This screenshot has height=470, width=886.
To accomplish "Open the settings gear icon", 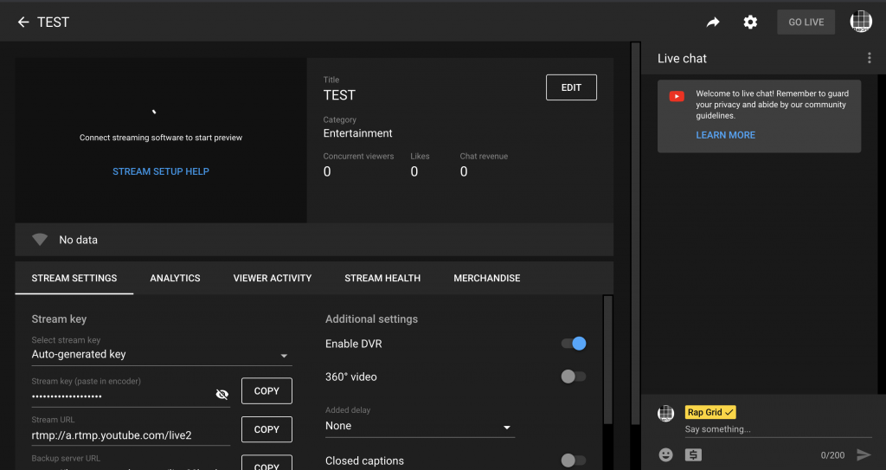I will [x=750, y=22].
